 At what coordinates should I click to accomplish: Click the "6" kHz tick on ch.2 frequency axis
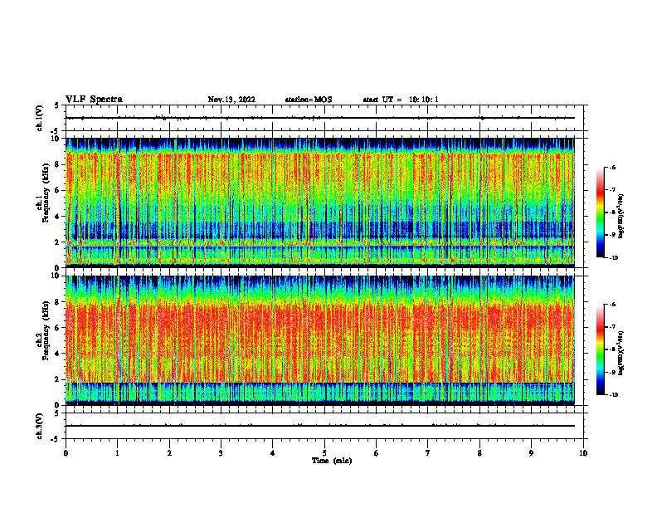58,328
